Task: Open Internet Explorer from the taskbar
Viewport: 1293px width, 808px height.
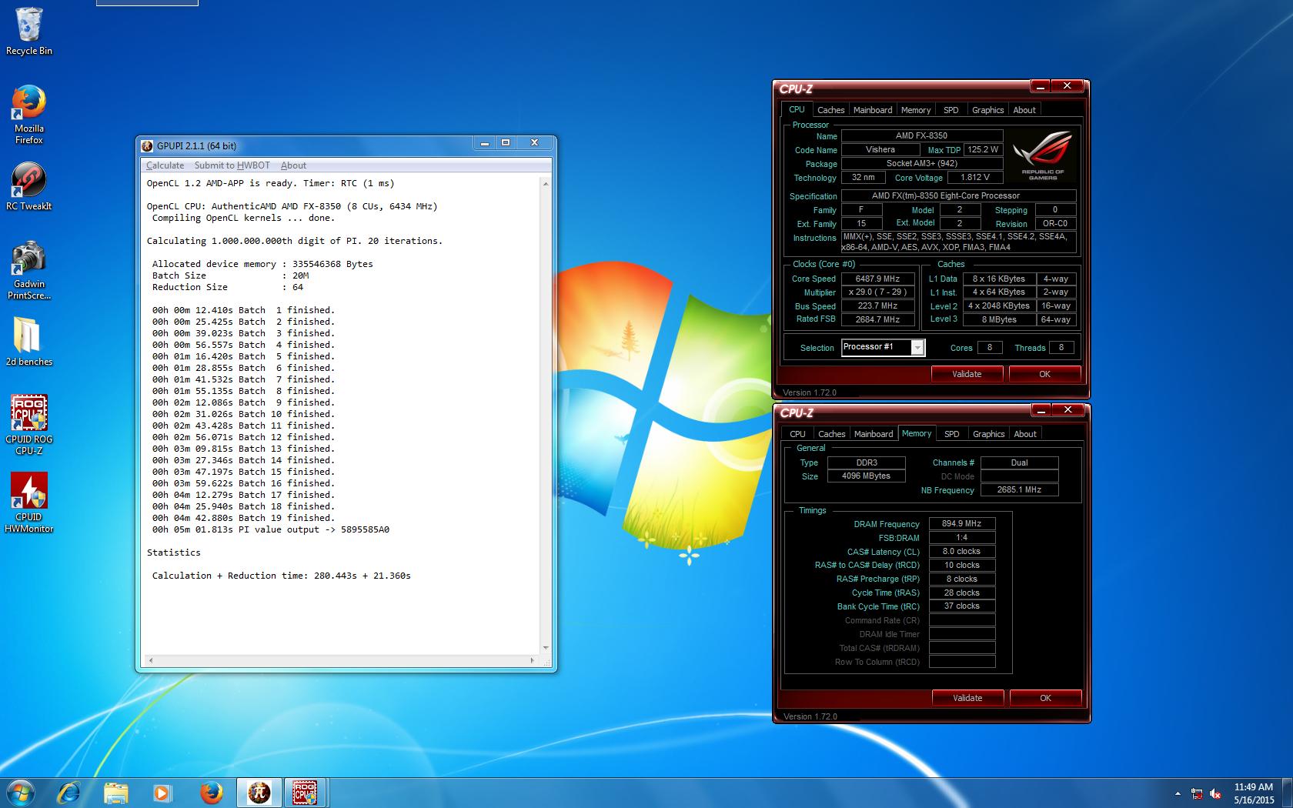Action: pos(68,793)
